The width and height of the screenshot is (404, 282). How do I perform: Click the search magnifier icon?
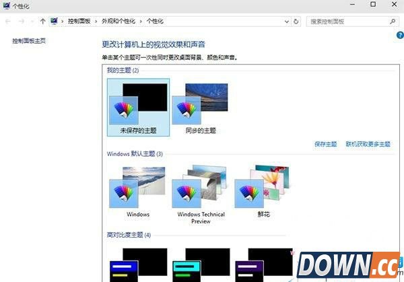click(x=393, y=22)
